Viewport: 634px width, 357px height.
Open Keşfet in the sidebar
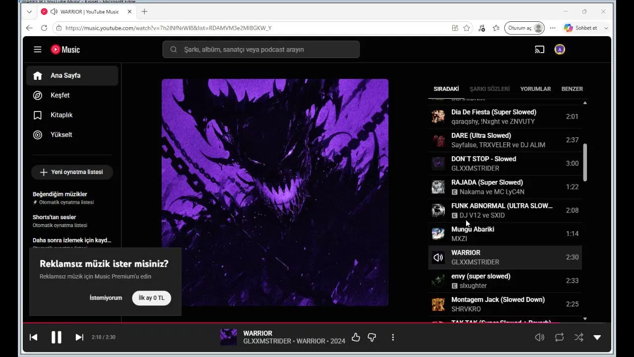coord(72,95)
